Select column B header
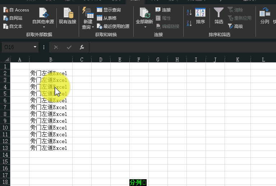 [x=51, y=60]
